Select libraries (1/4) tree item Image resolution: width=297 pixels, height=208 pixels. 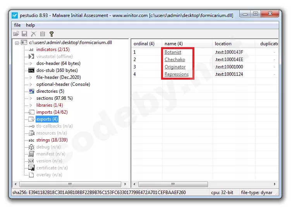pos(50,105)
